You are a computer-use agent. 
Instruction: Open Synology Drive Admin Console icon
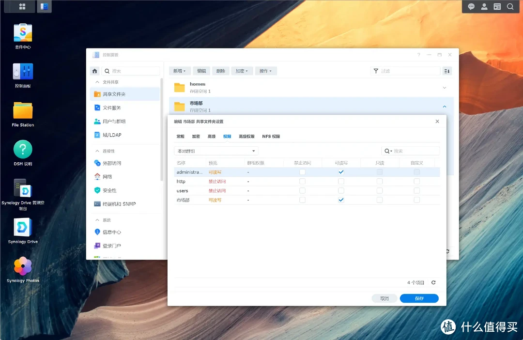pos(23,189)
